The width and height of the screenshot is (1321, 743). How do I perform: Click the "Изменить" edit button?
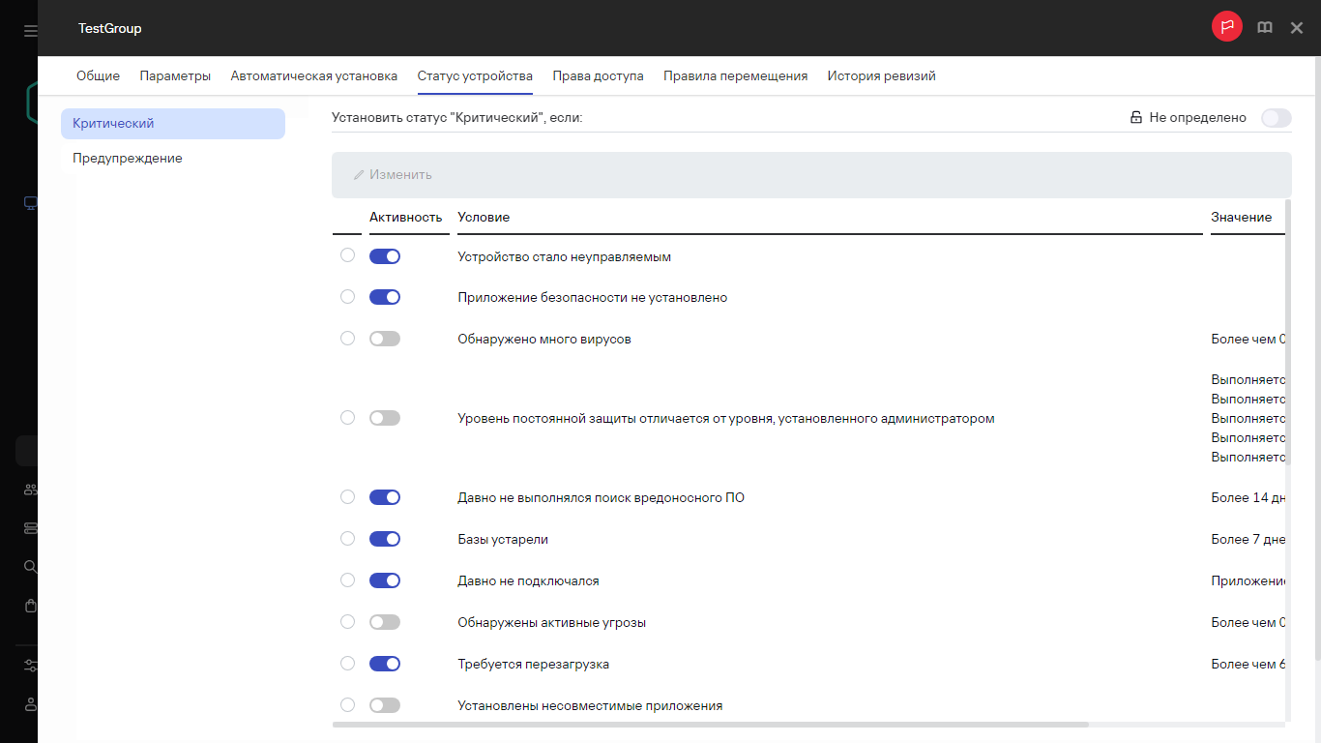(x=393, y=175)
